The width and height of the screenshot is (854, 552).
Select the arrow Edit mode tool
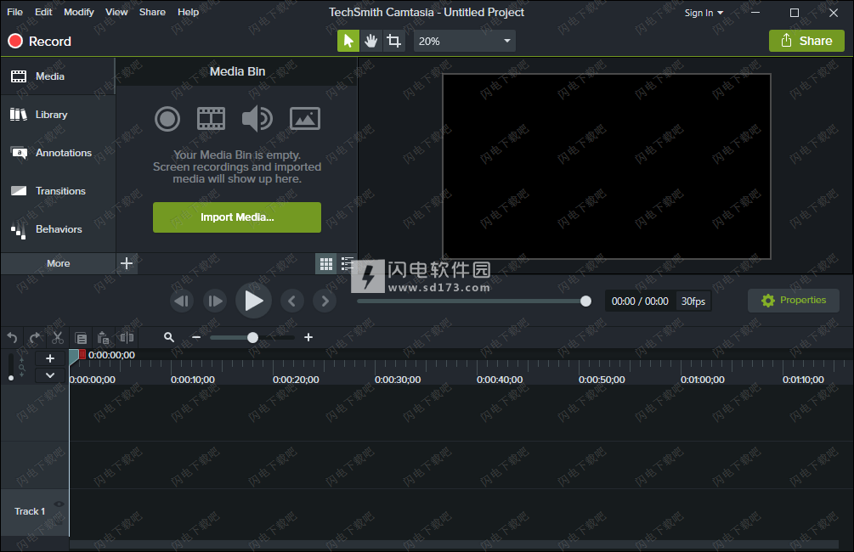[x=348, y=41]
